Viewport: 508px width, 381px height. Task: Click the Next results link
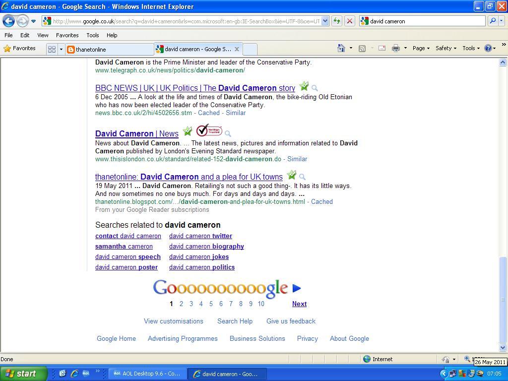(x=299, y=304)
